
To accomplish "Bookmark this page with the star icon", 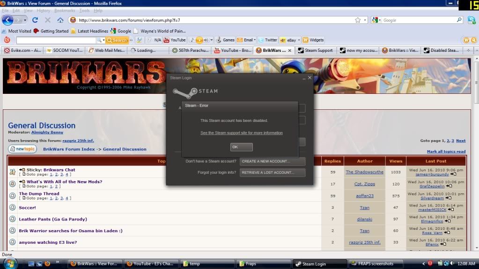I will 358,20.
